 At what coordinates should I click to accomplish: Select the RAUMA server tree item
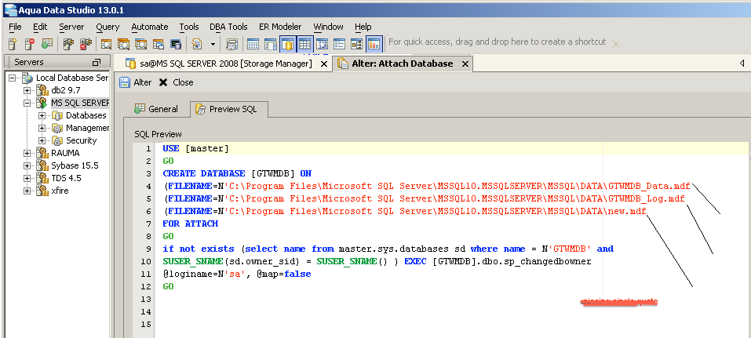point(65,153)
